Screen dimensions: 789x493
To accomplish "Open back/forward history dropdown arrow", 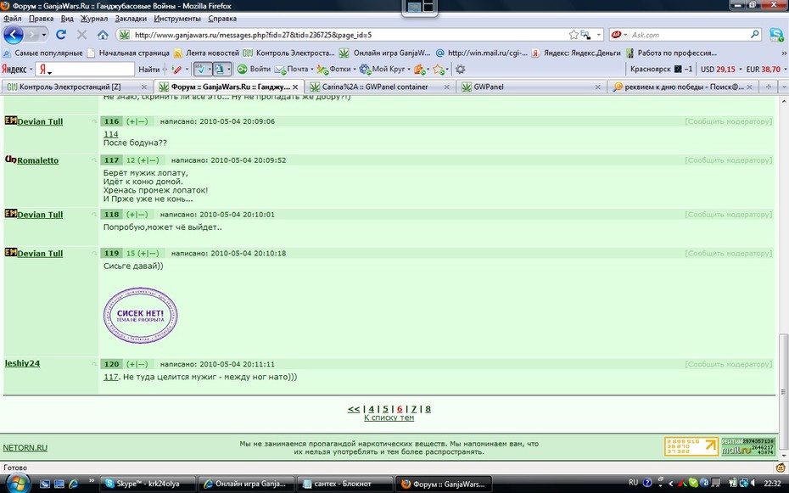I will [44, 35].
